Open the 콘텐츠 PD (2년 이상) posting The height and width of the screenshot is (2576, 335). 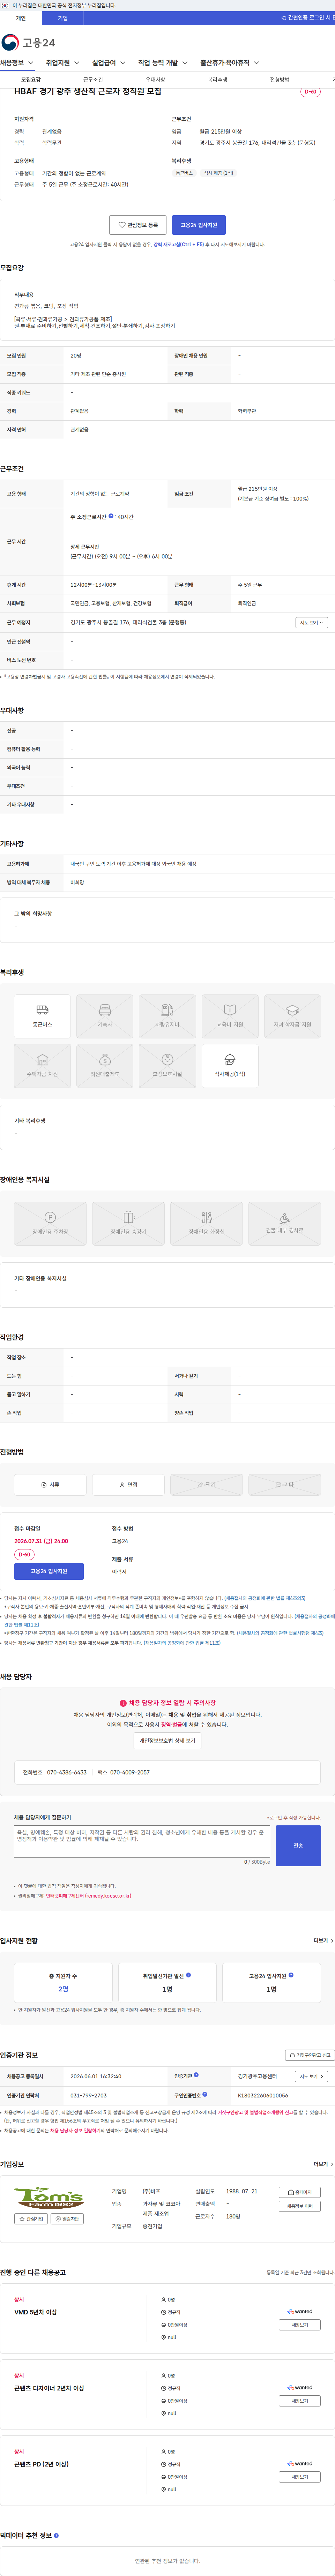click(x=42, y=2464)
